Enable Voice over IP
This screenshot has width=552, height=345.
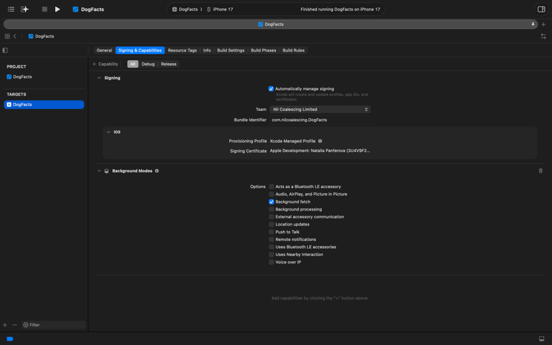tap(272, 262)
